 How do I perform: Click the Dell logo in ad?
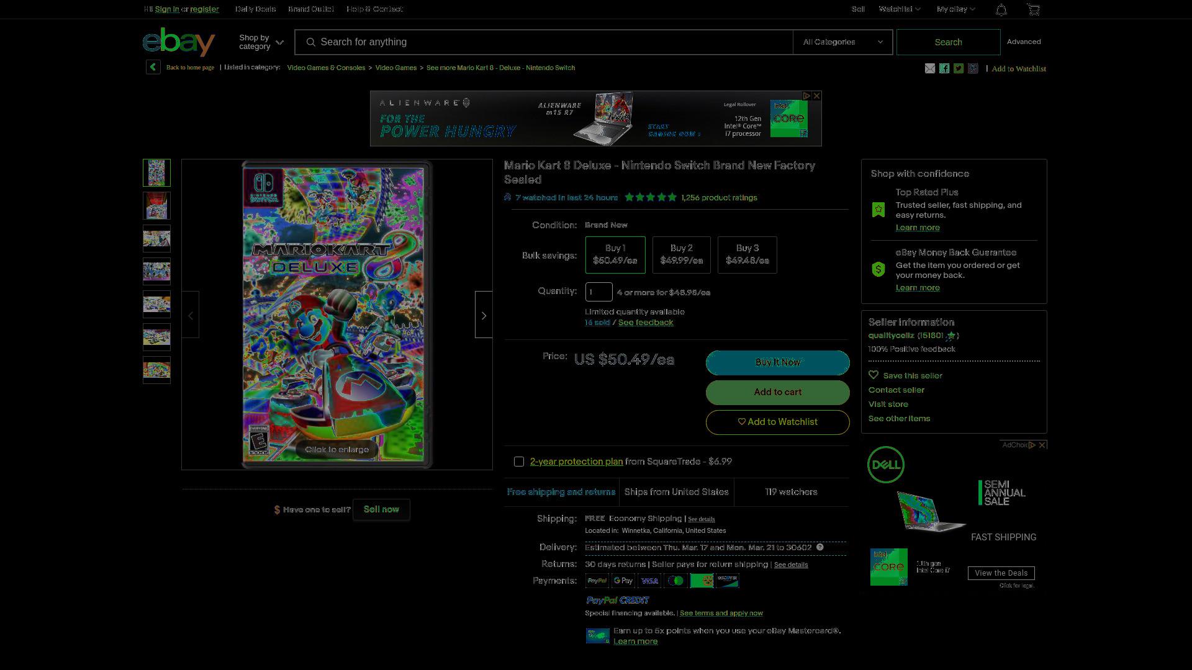[886, 465]
